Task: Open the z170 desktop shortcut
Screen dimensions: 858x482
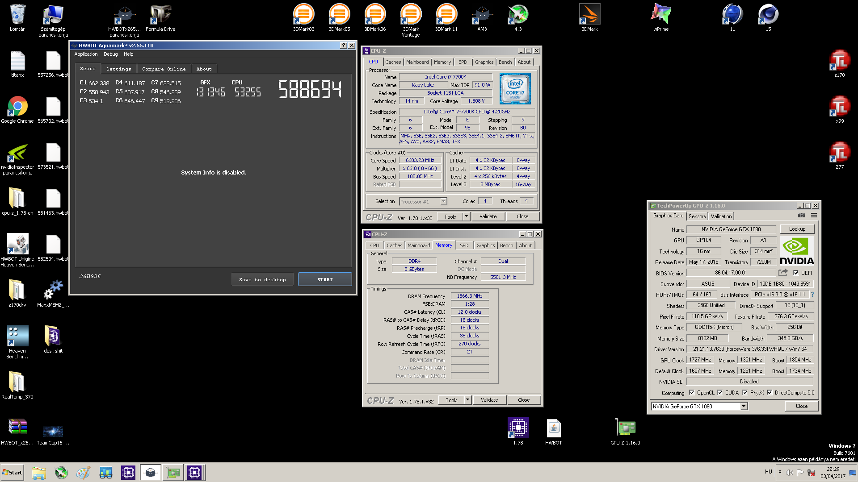Action: click(840, 64)
